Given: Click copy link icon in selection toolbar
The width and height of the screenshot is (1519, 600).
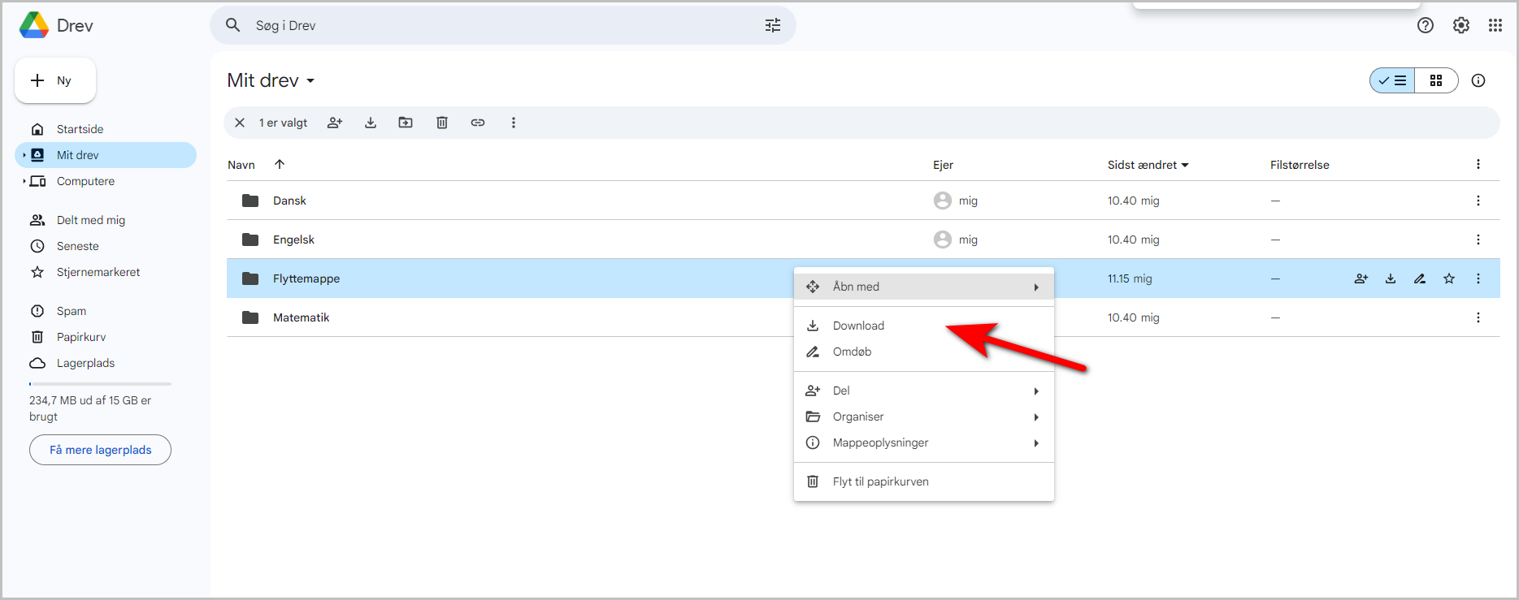Looking at the screenshot, I should 478,123.
